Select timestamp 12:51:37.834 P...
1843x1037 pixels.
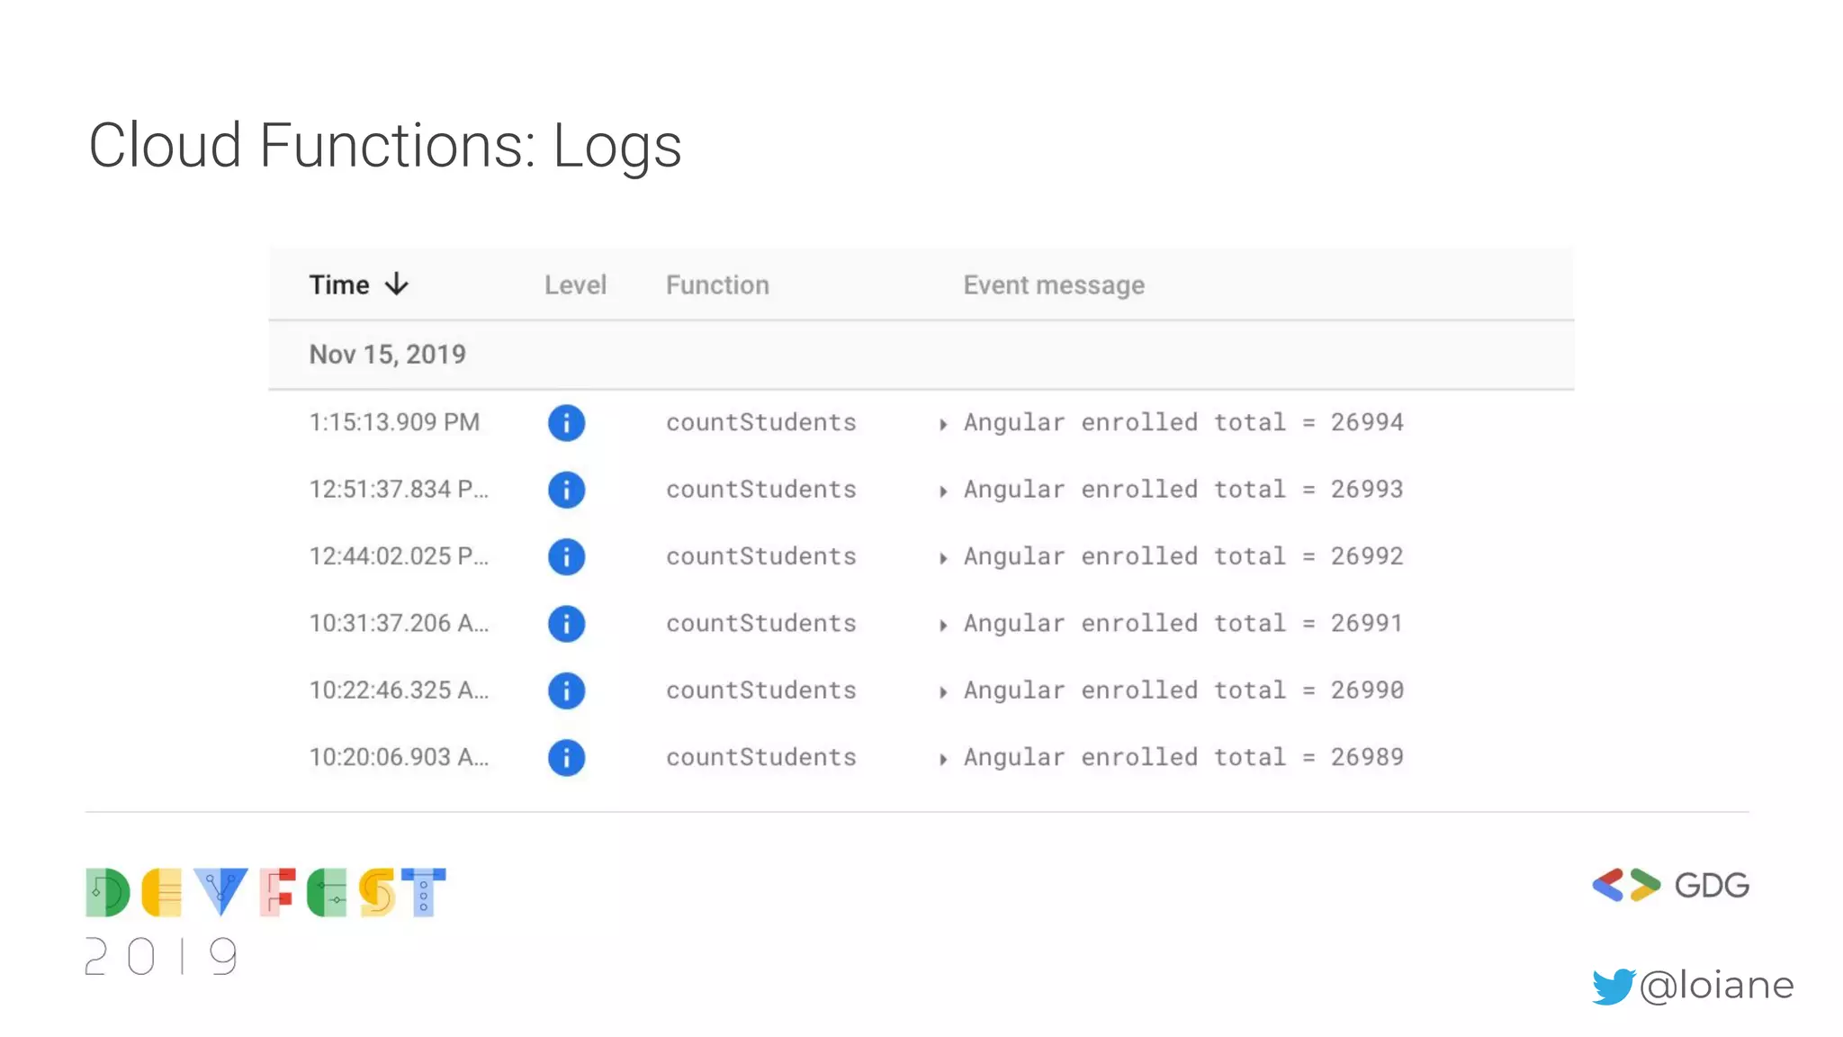(x=399, y=489)
